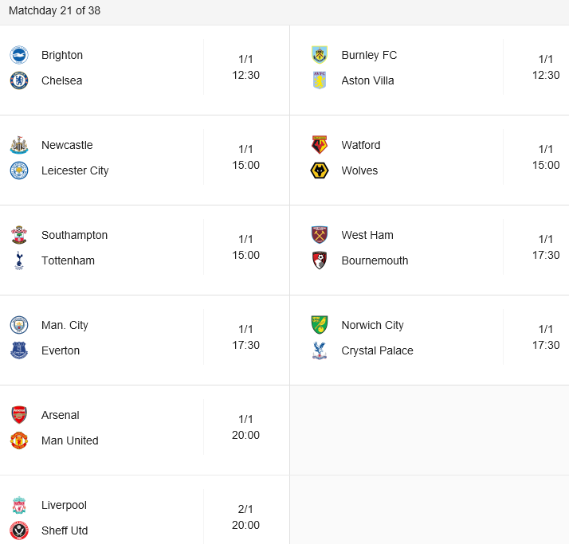569x544 pixels.
Task: Click the Southampton vs Tottenham 15:00 kickoff time
Action: tap(245, 255)
